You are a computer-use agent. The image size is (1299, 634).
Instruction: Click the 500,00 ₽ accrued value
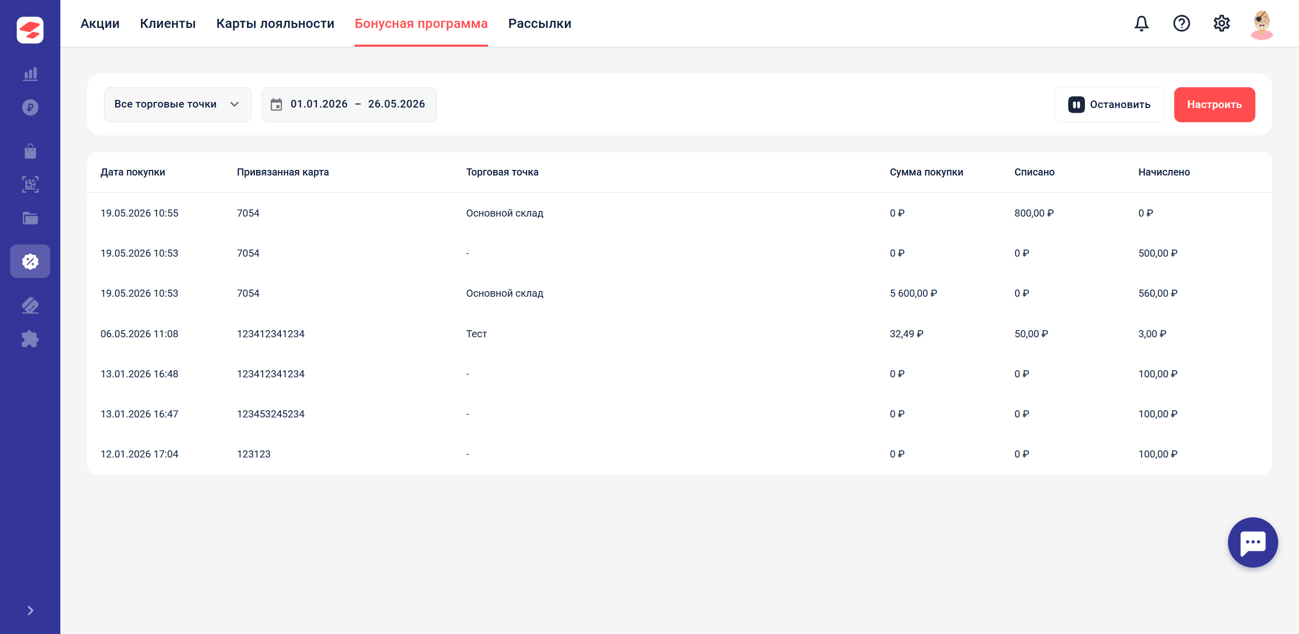(1158, 253)
